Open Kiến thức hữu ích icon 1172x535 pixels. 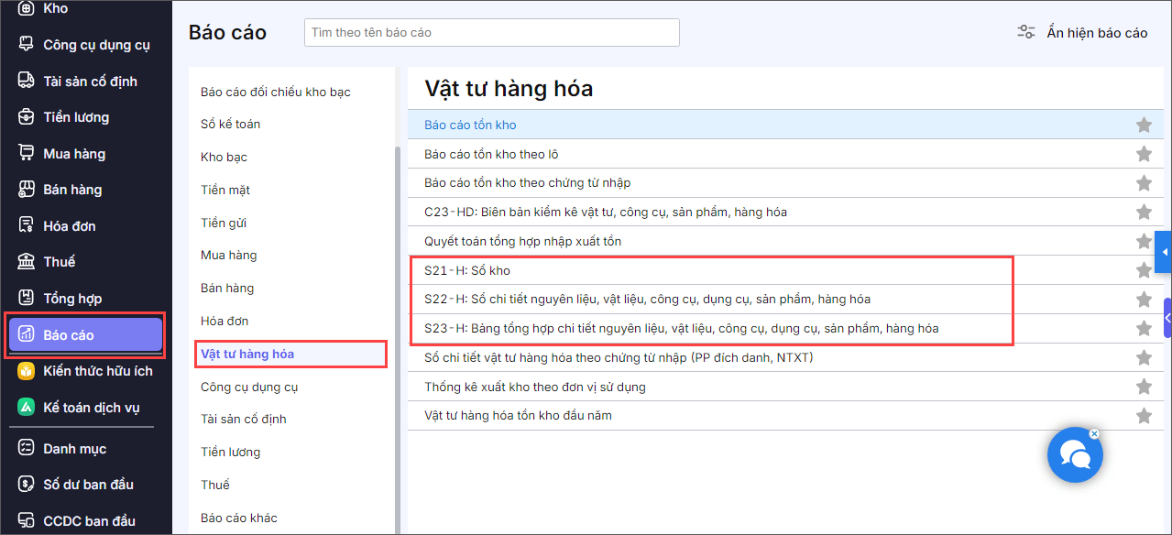(x=27, y=371)
